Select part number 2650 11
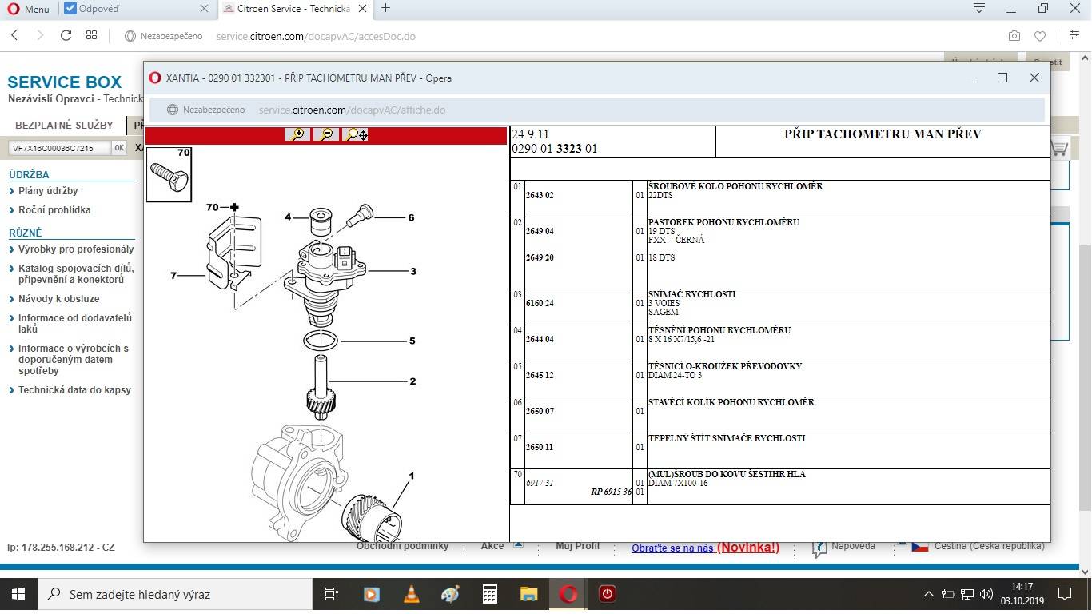 (540, 447)
